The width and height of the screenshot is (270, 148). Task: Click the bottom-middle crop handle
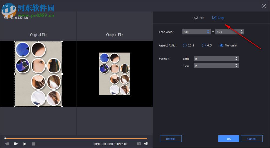point(38,107)
